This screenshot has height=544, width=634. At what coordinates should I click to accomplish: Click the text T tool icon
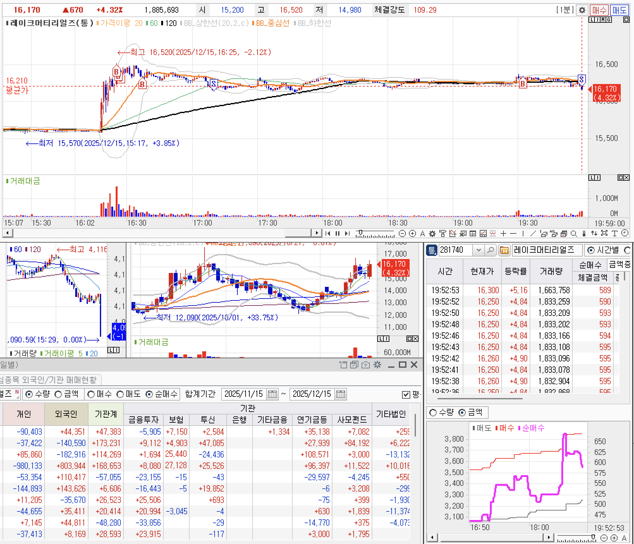pyautogui.click(x=614, y=233)
